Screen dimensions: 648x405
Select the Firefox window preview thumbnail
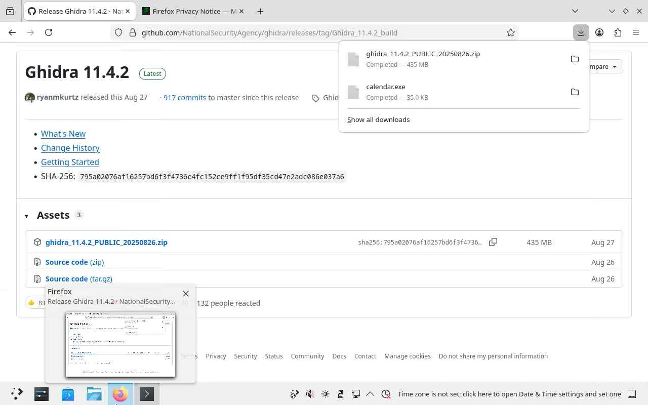[120, 344]
